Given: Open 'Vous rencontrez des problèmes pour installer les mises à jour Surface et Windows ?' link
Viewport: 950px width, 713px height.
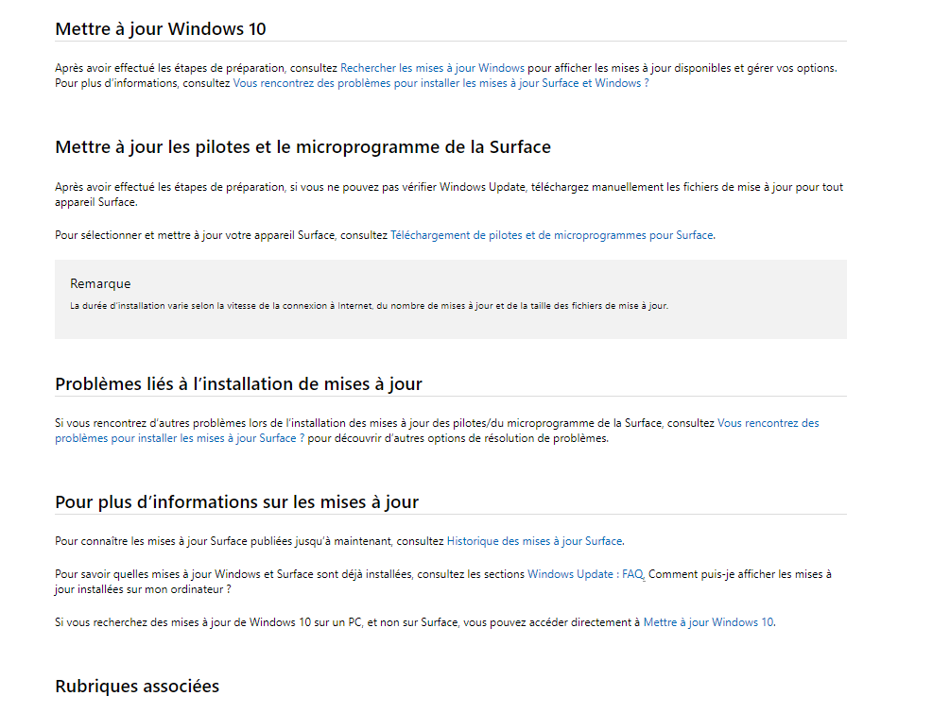Looking at the screenshot, I should coord(441,83).
